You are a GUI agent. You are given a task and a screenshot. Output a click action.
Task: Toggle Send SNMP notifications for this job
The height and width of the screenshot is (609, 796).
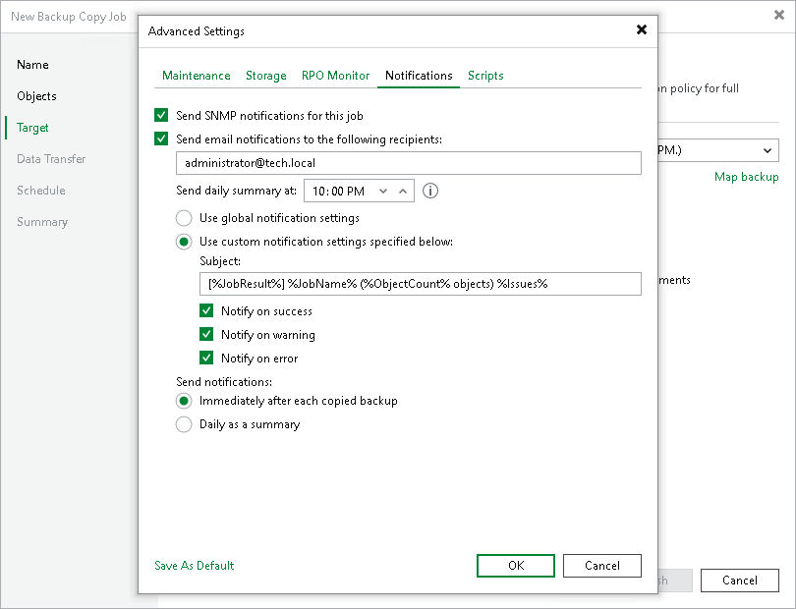tap(161, 115)
